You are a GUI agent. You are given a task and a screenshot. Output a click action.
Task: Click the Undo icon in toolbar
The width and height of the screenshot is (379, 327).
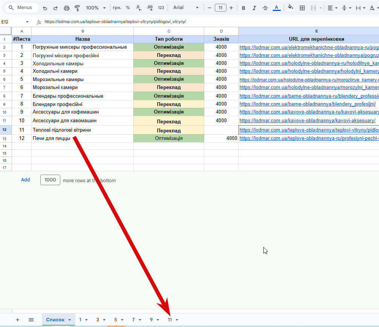pos(45,8)
